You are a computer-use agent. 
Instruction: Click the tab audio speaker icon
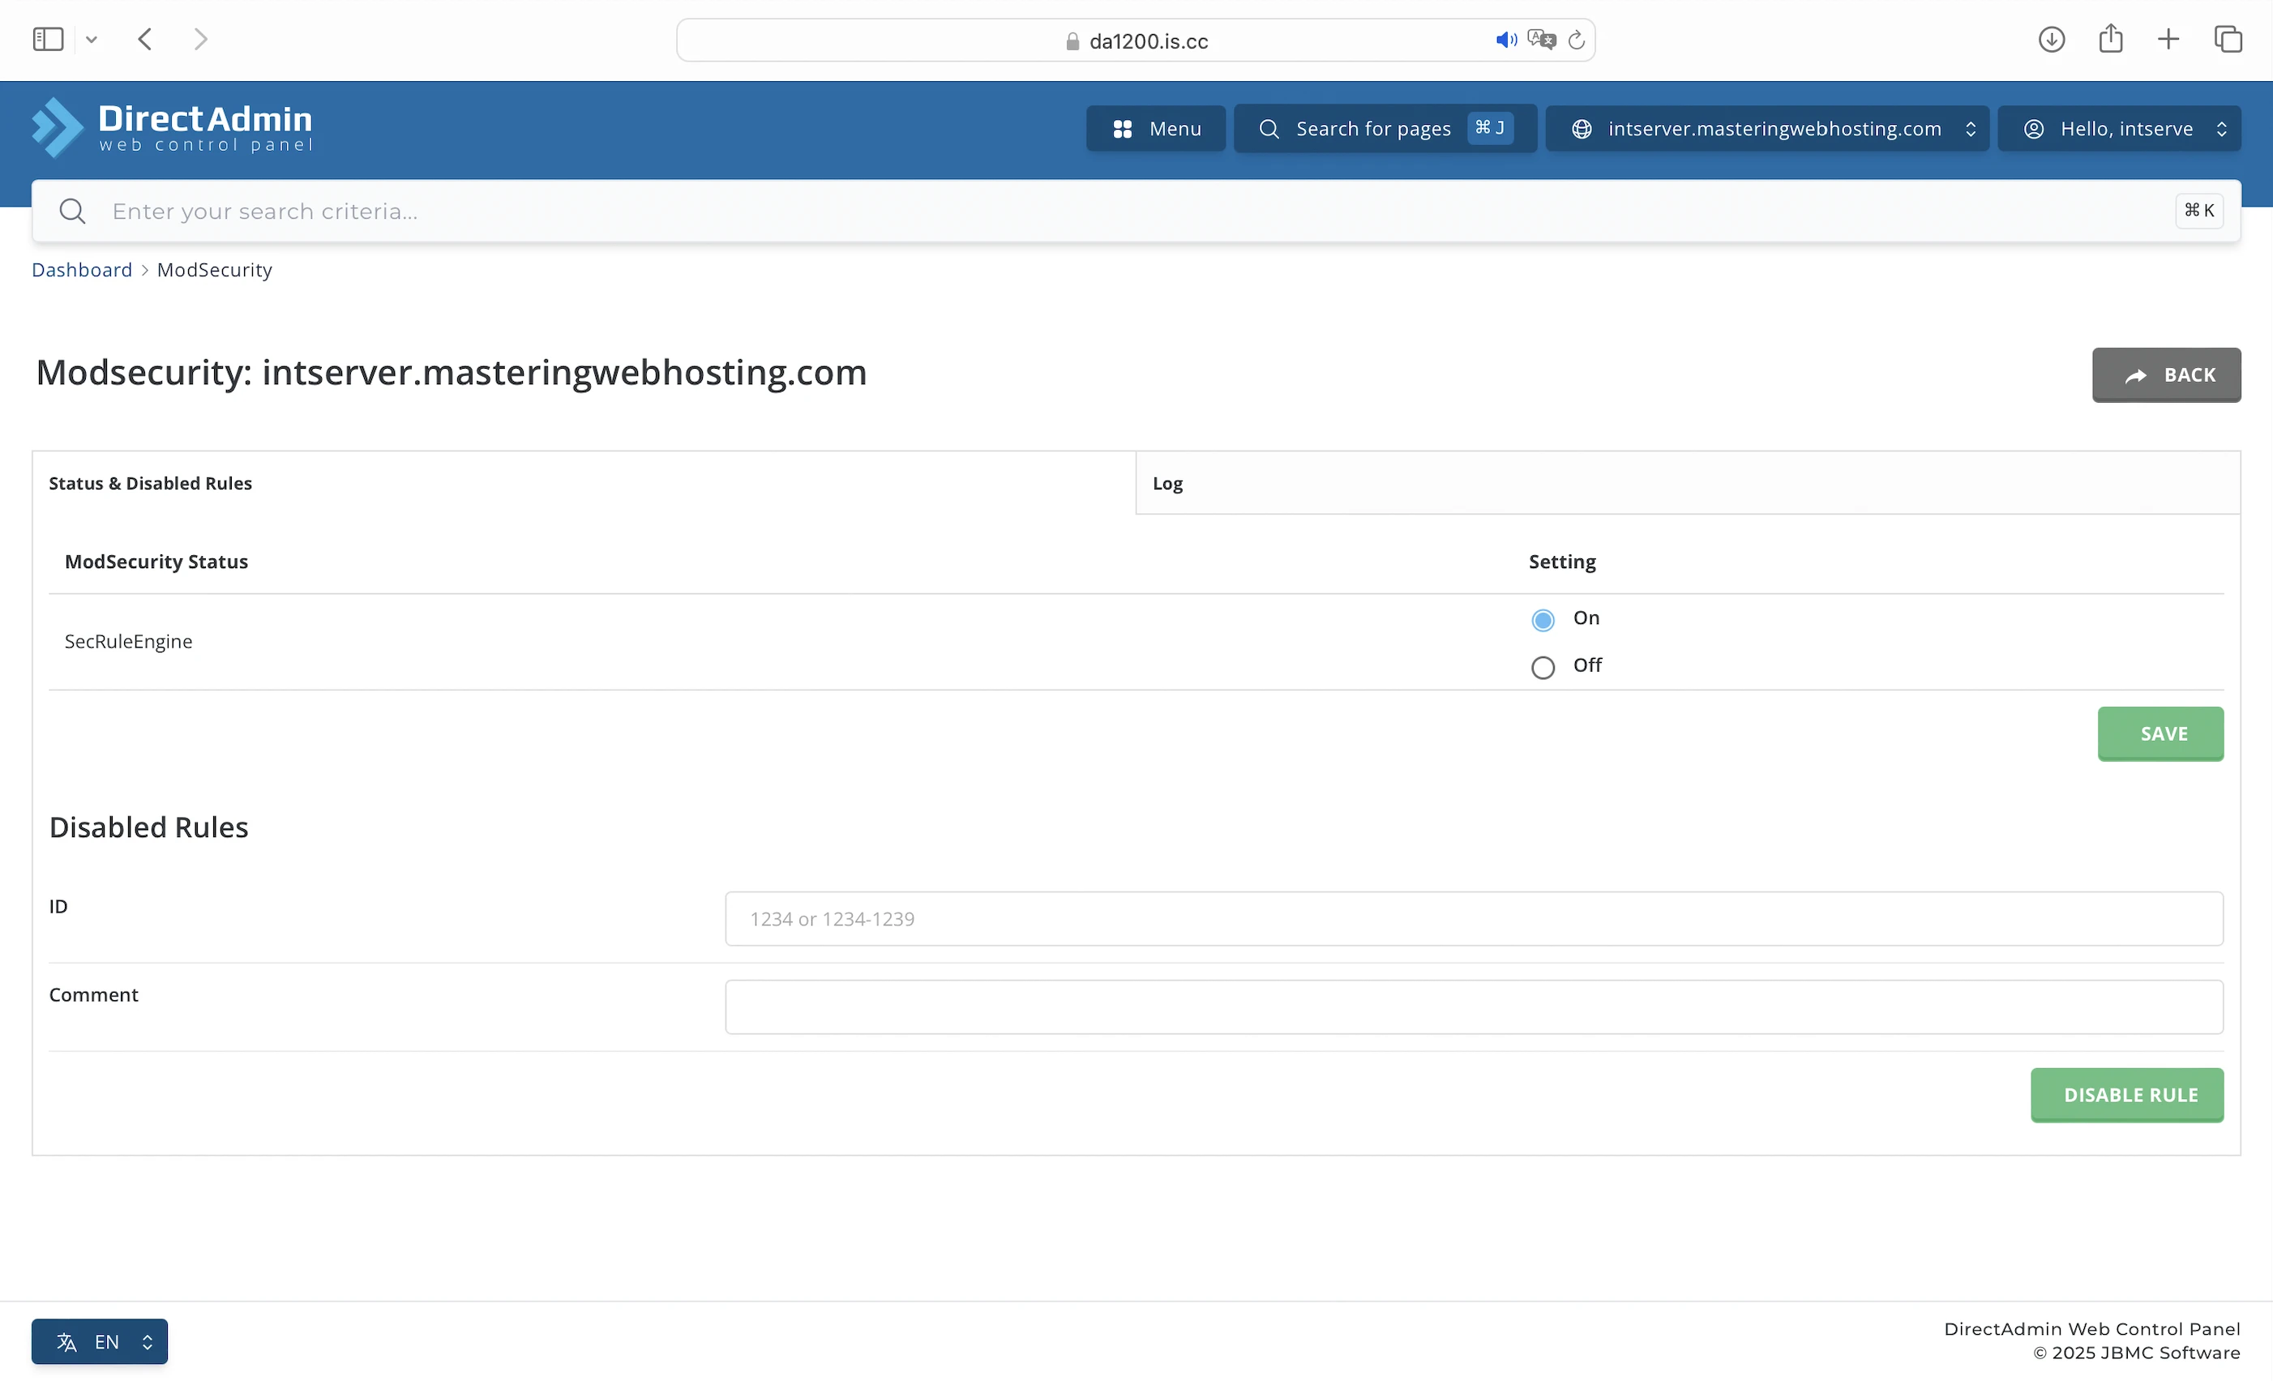click(x=1505, y=41)
